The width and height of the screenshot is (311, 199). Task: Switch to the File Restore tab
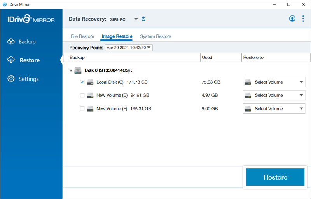click(82, 36)
